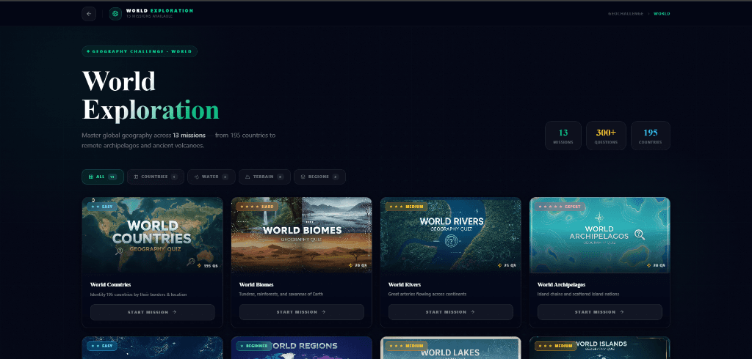
Task: Start the World Rivers mission
Action: coord(451,312)
